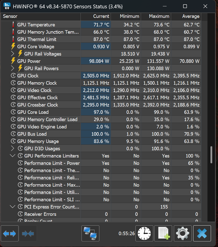Click the Average column header
218x247 pixels.
pos(186,16)
